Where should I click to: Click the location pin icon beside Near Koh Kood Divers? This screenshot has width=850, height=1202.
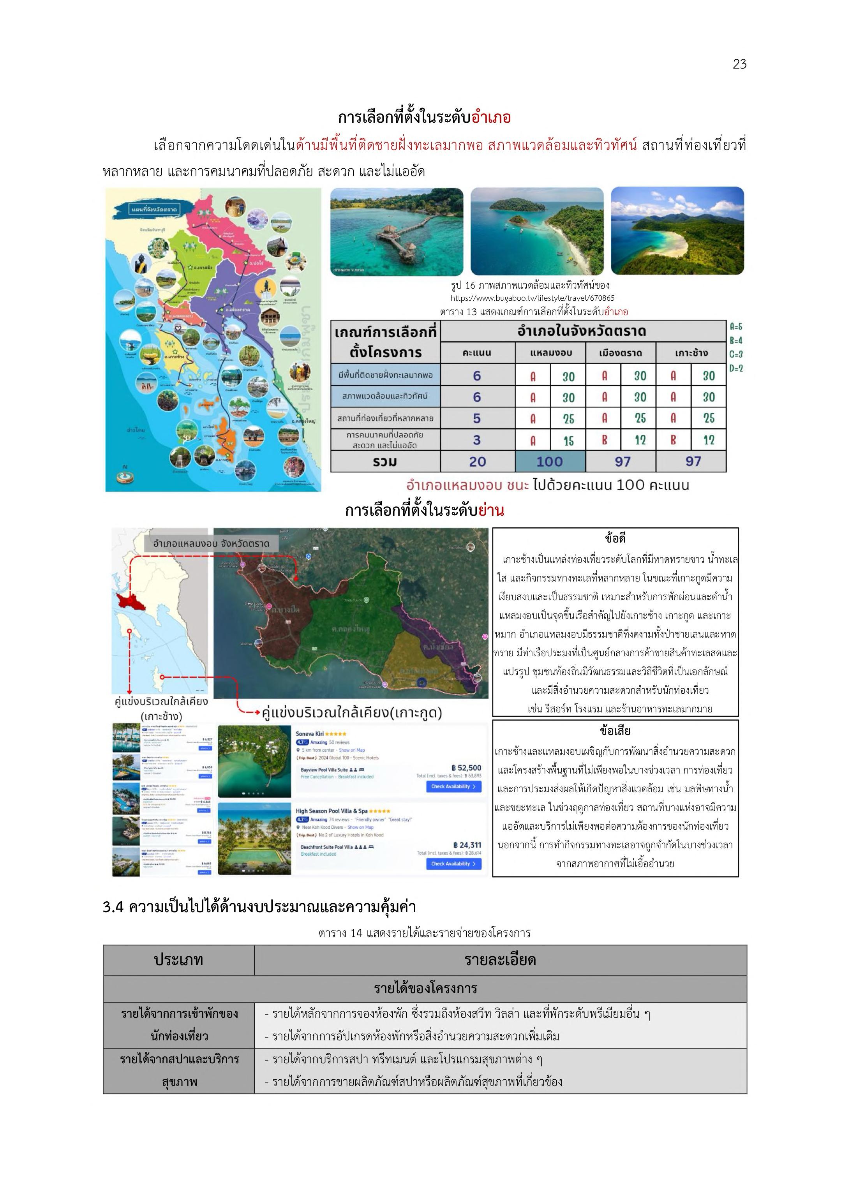click(x=298, y=827)
